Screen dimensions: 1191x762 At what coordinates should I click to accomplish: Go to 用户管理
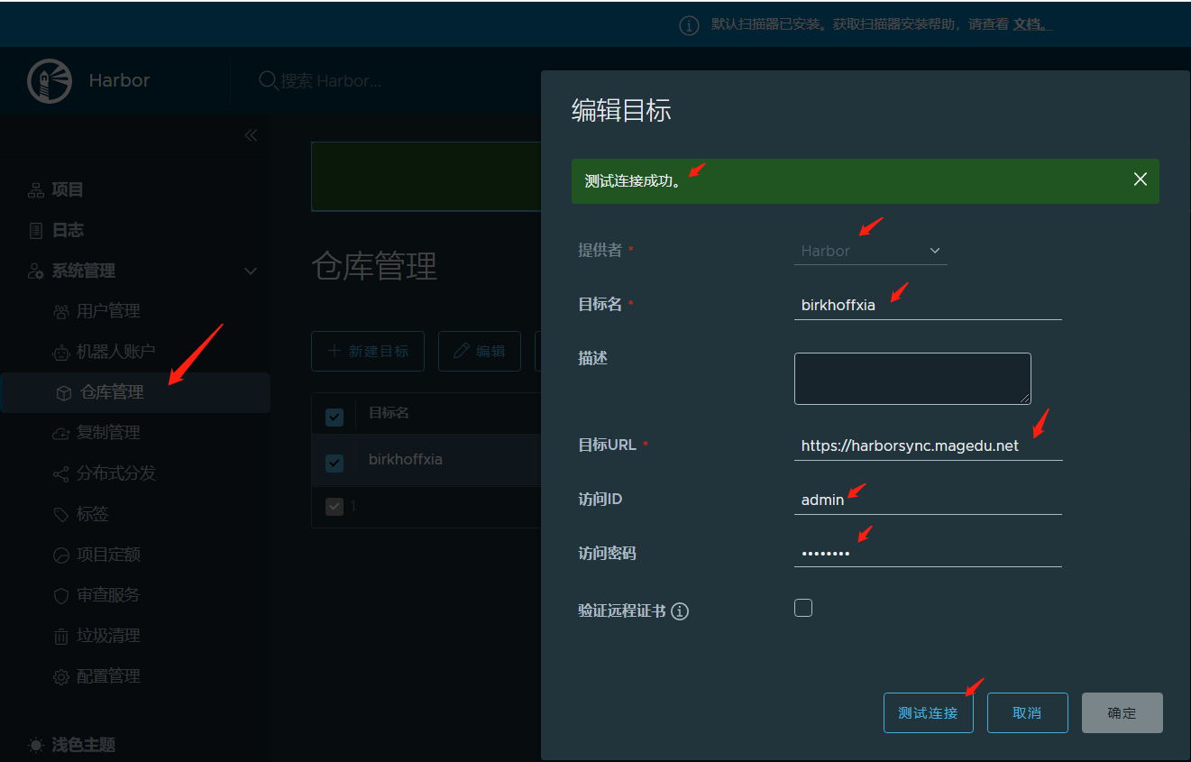coord(108,311)
